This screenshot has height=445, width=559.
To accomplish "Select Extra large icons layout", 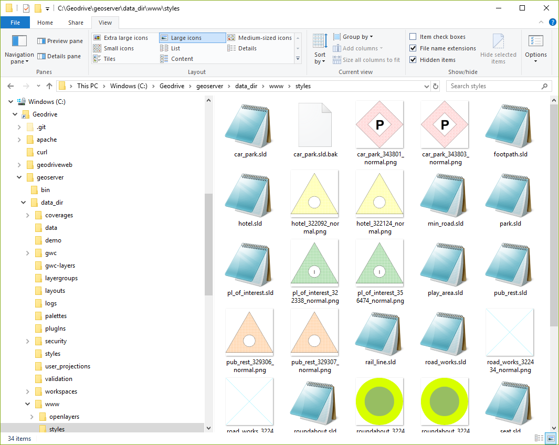I will (121, 38).
